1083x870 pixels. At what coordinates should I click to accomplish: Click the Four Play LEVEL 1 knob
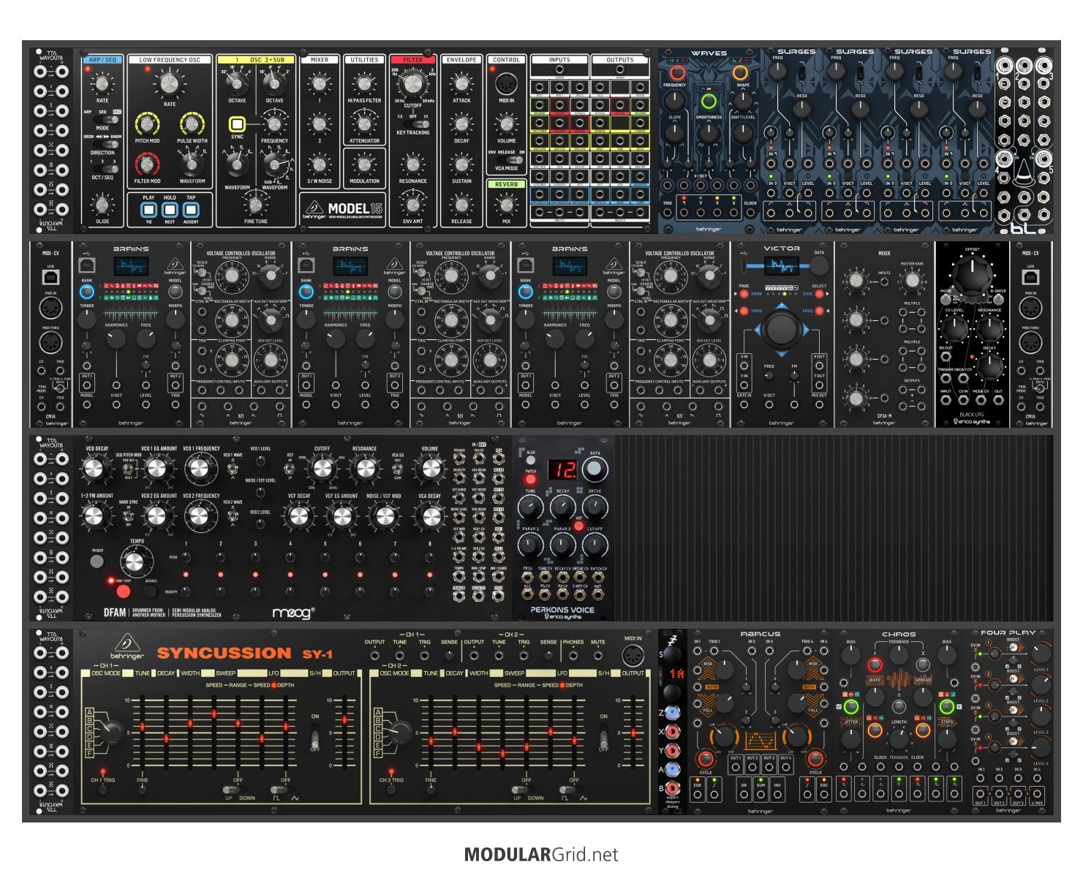point(1041,654)
